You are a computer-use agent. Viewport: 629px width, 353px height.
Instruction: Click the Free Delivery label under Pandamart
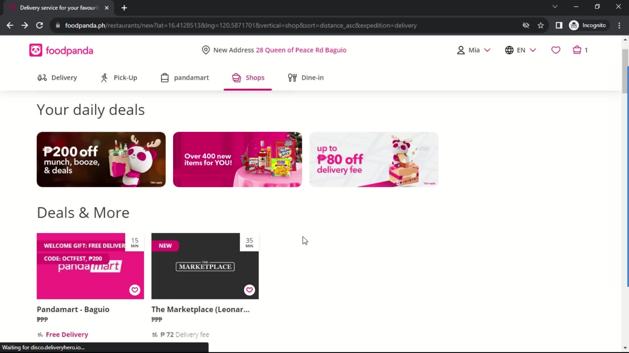[67, 334]
